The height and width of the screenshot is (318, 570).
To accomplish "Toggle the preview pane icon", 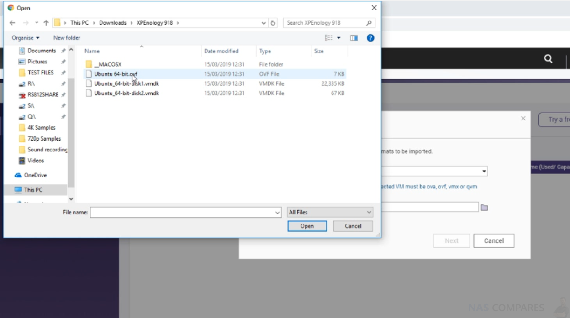I will pos(354,38).
